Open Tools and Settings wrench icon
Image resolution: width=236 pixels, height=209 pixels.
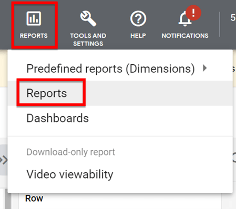pos(88,18)
